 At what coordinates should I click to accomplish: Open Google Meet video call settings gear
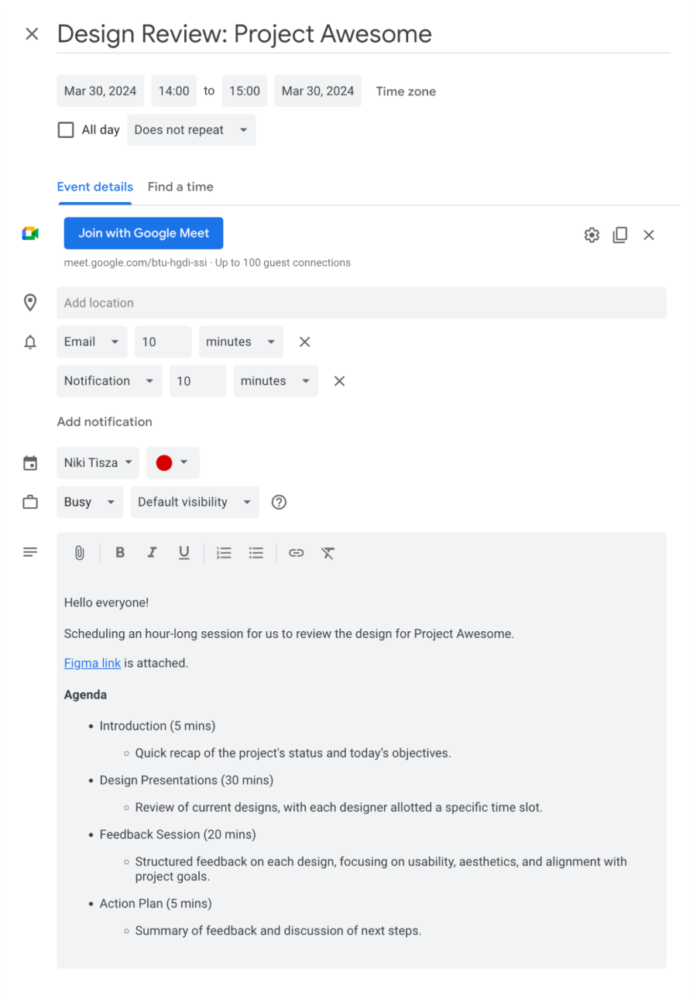point(592,235)
